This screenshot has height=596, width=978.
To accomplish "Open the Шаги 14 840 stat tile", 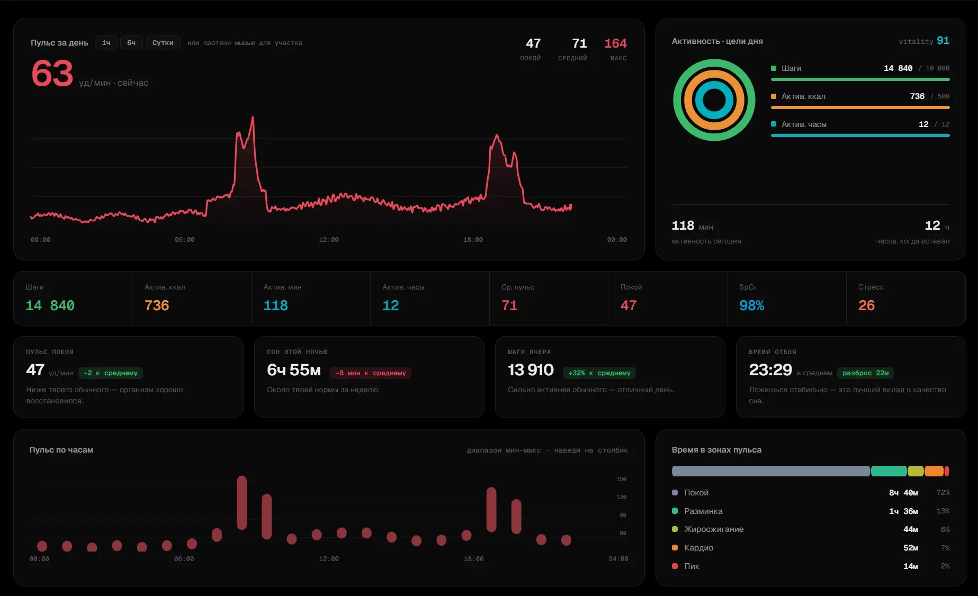I will tap(73, 298).
